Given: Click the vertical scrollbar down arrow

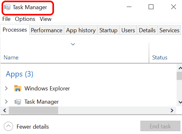Looking at the screenshot, I should point(180,102).
